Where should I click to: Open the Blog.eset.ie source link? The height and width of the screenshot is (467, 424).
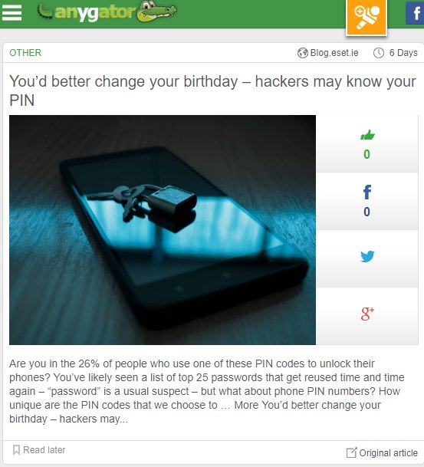coord(334,53)
